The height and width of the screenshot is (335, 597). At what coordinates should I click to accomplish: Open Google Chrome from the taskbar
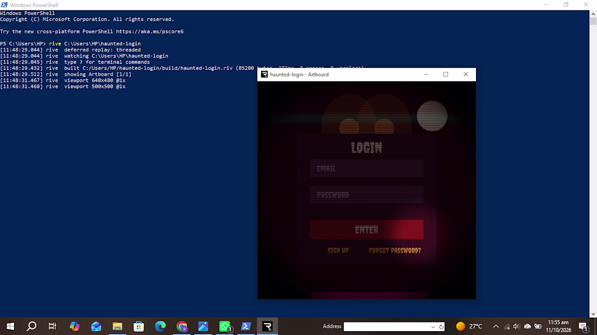(182, 326)
